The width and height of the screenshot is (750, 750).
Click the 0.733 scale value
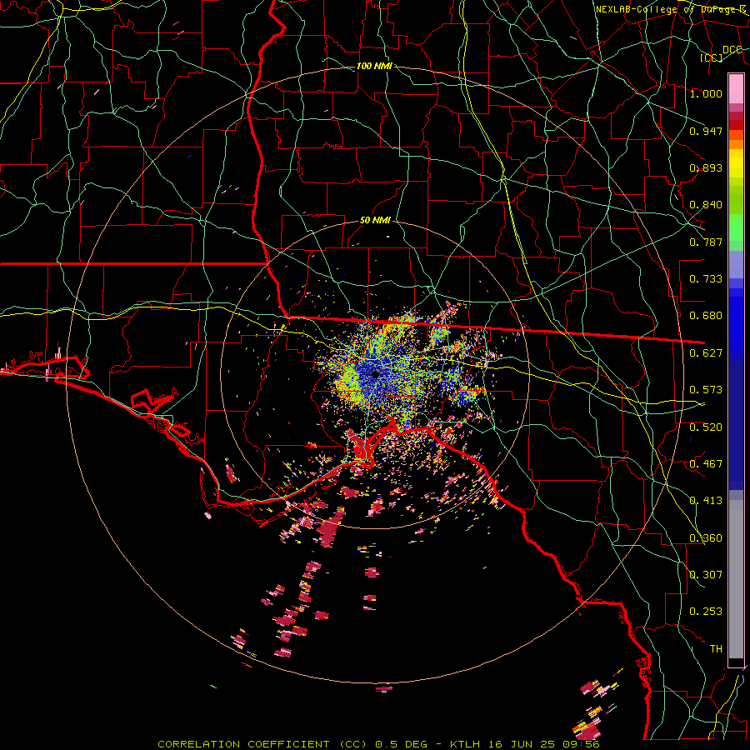pyautogui.click(x=706, y=279)
